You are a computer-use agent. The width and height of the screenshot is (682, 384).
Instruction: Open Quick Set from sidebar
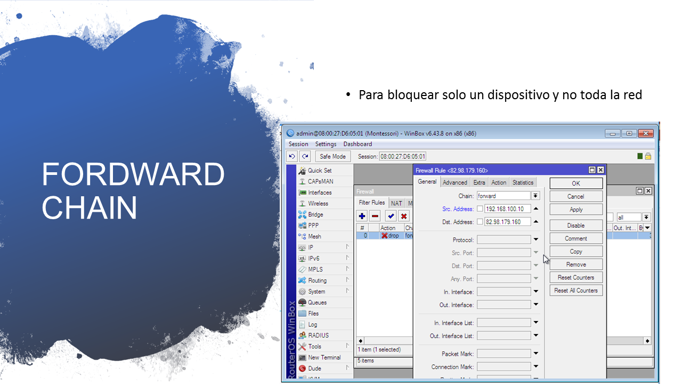click(x=319, y=171)
